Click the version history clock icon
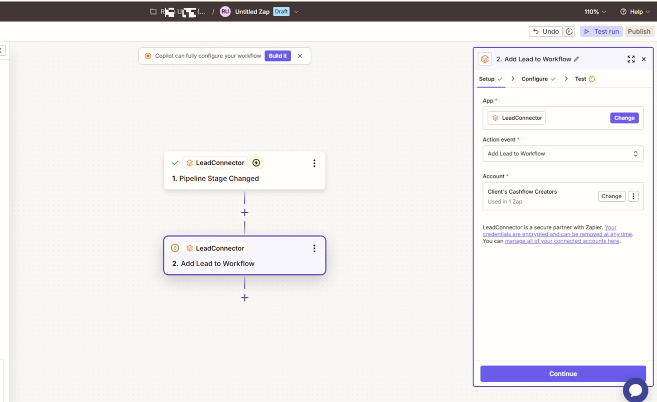 pos(569,31)
